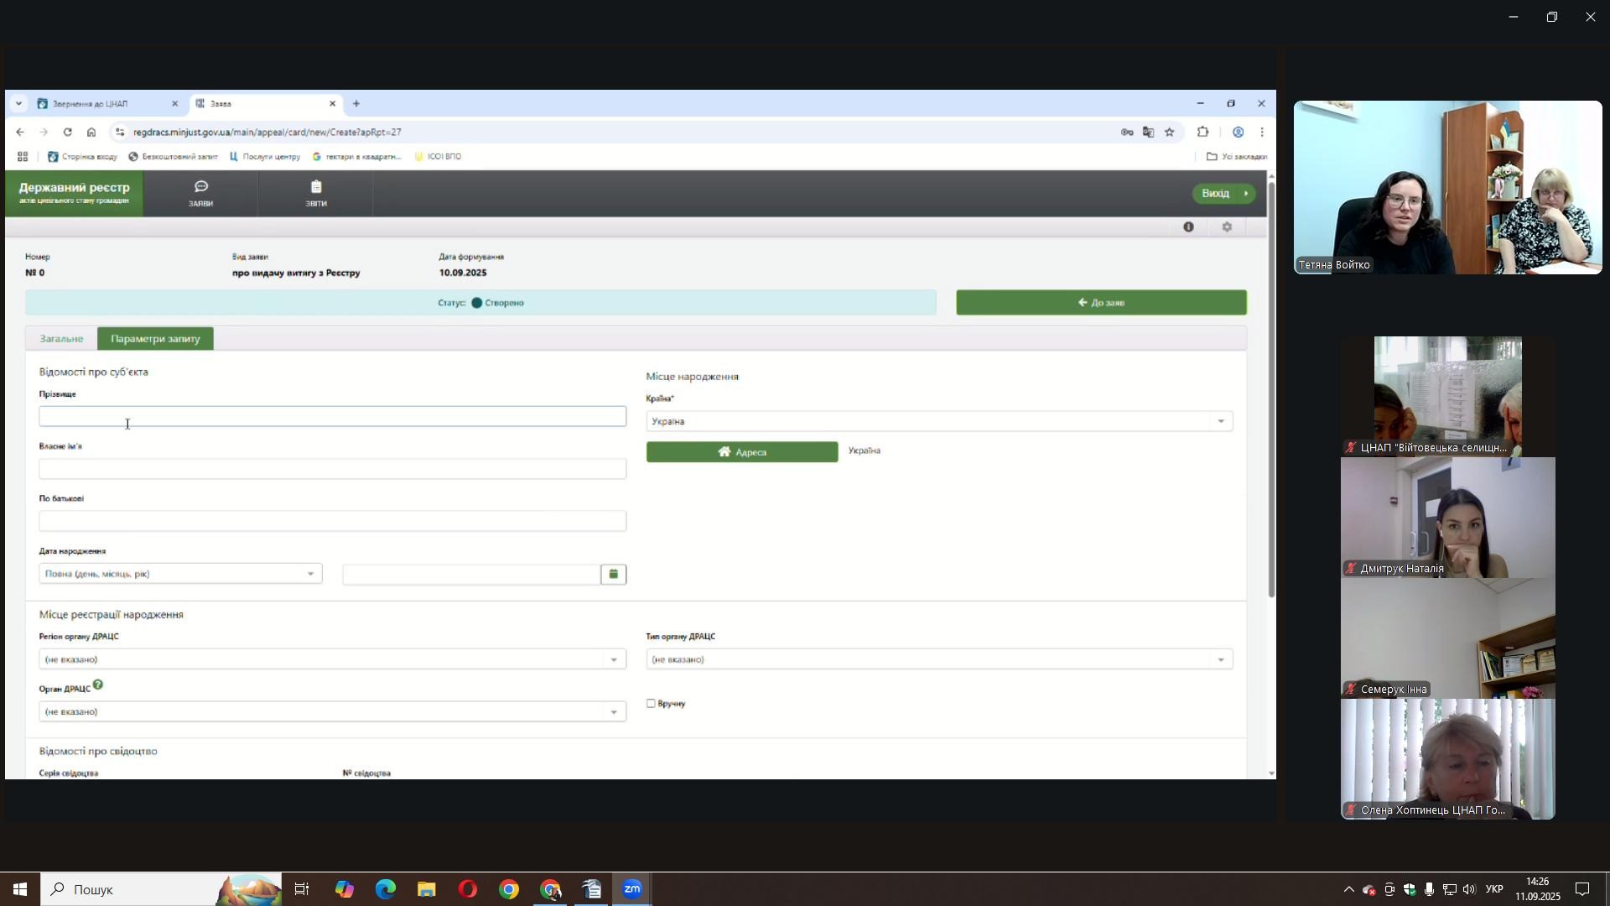The width and height of the screenshot is (1610, 906).
Task: Click the green Адреса button
Action: pos(741,452)
